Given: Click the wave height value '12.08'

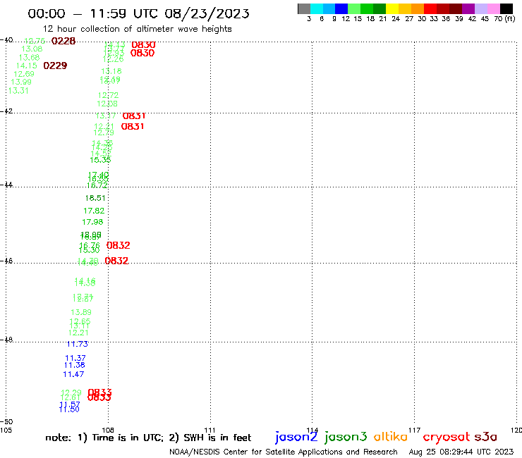Looking at the screenshot, I should click(x=107, y=104).
